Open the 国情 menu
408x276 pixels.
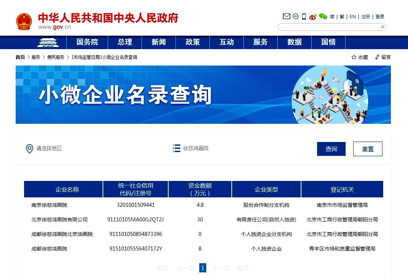[328, 42]
